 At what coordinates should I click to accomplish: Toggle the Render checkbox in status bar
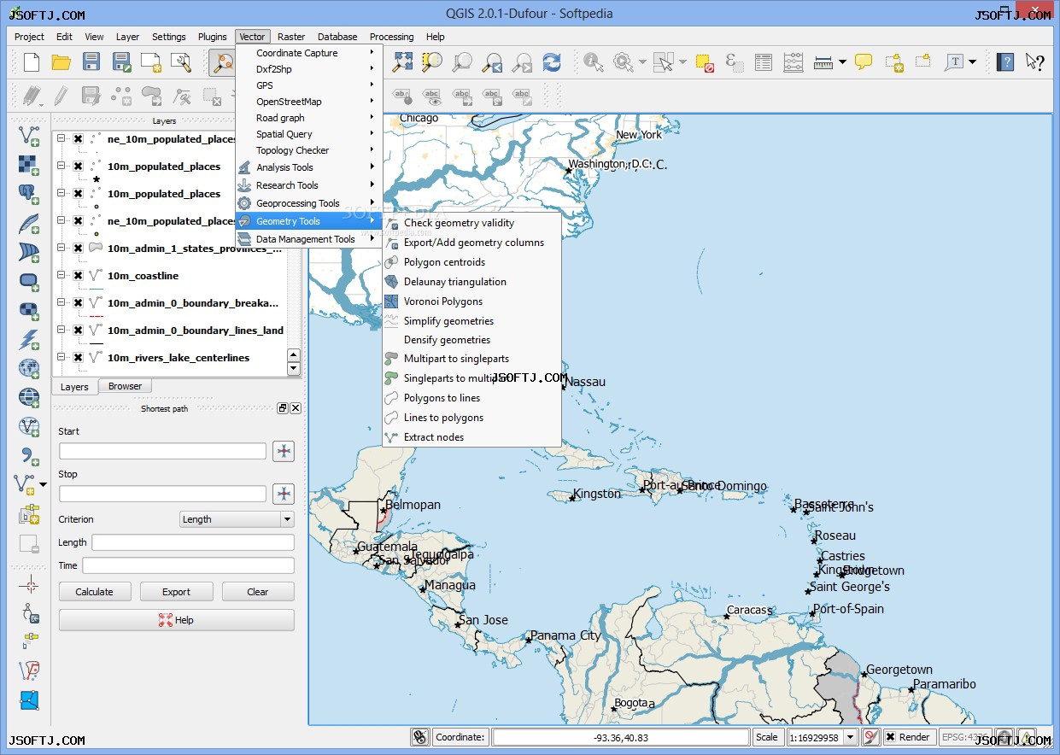(890, 737)
